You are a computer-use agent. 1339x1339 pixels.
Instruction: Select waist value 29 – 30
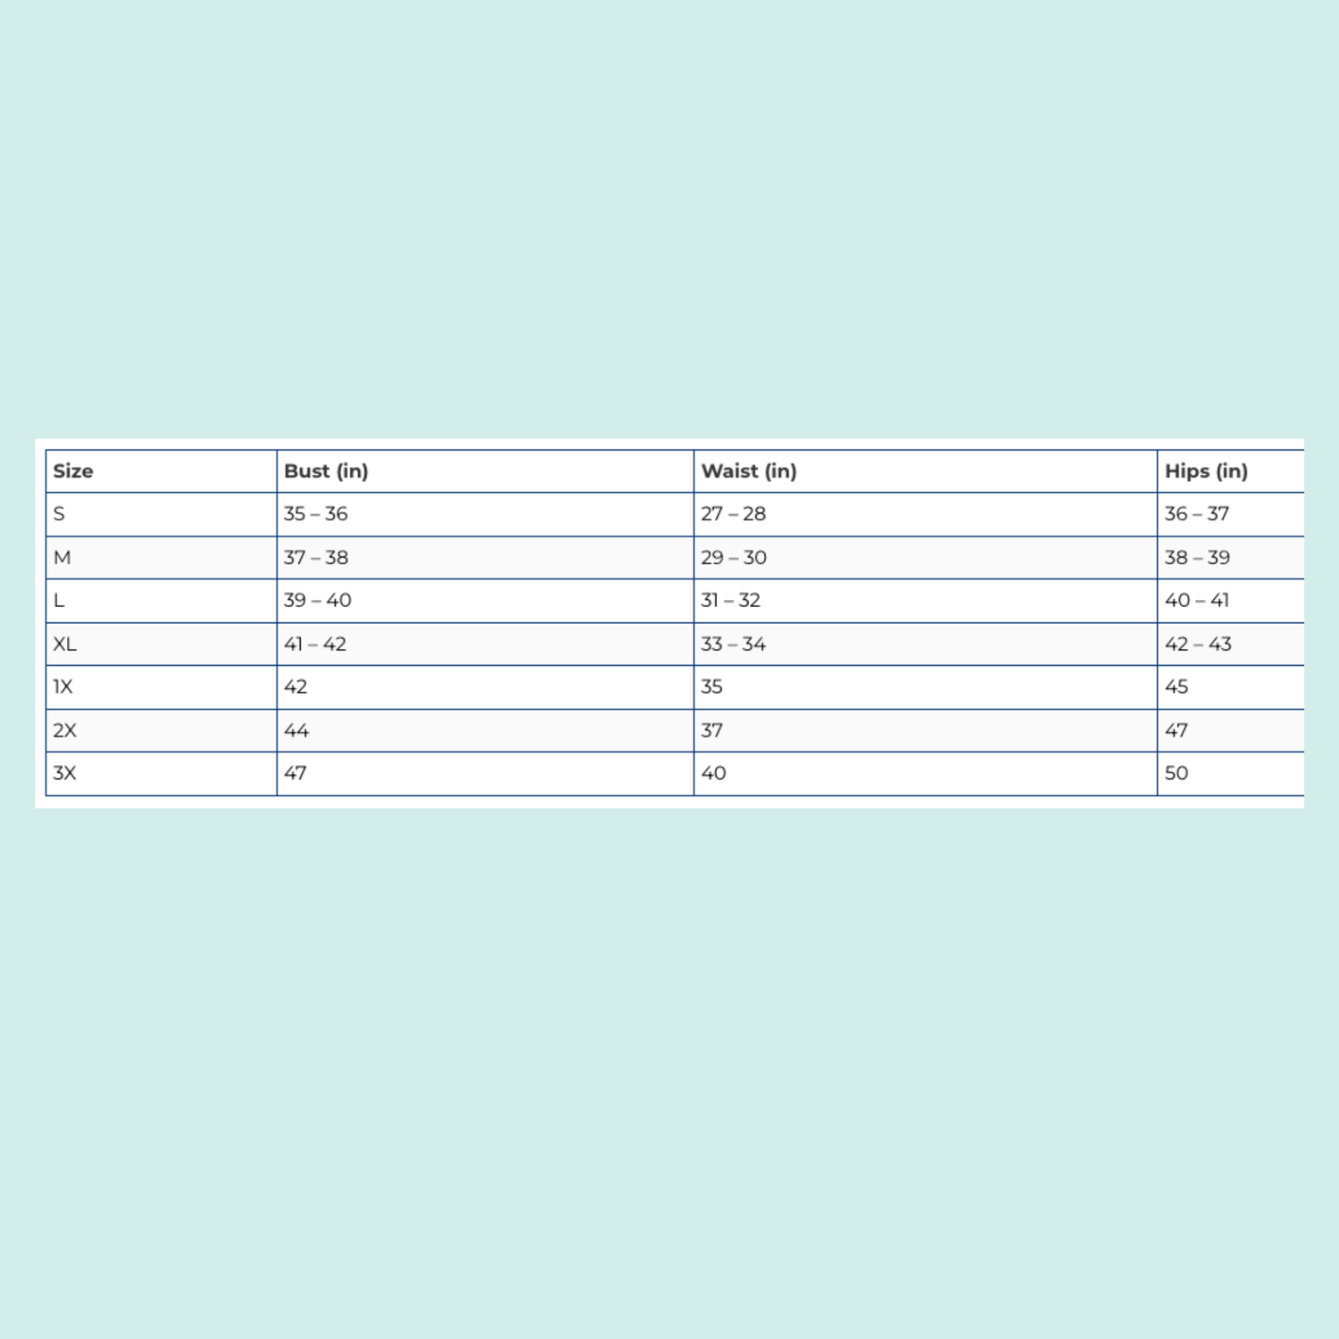pyautogui.click(x=733, y=558)
